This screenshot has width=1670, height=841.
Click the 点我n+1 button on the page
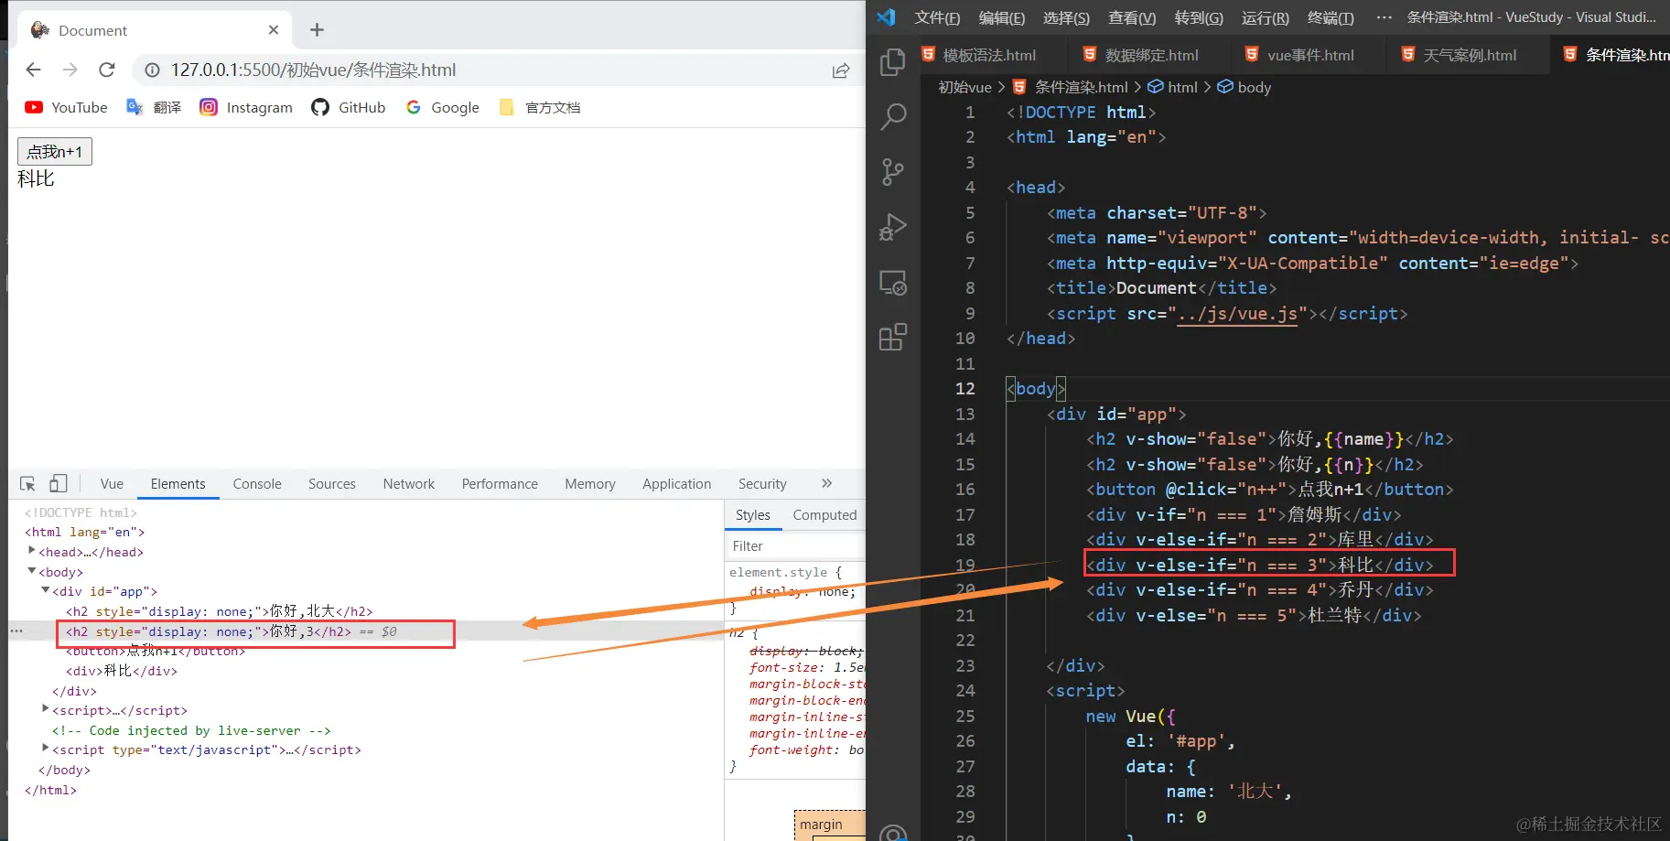55,151
